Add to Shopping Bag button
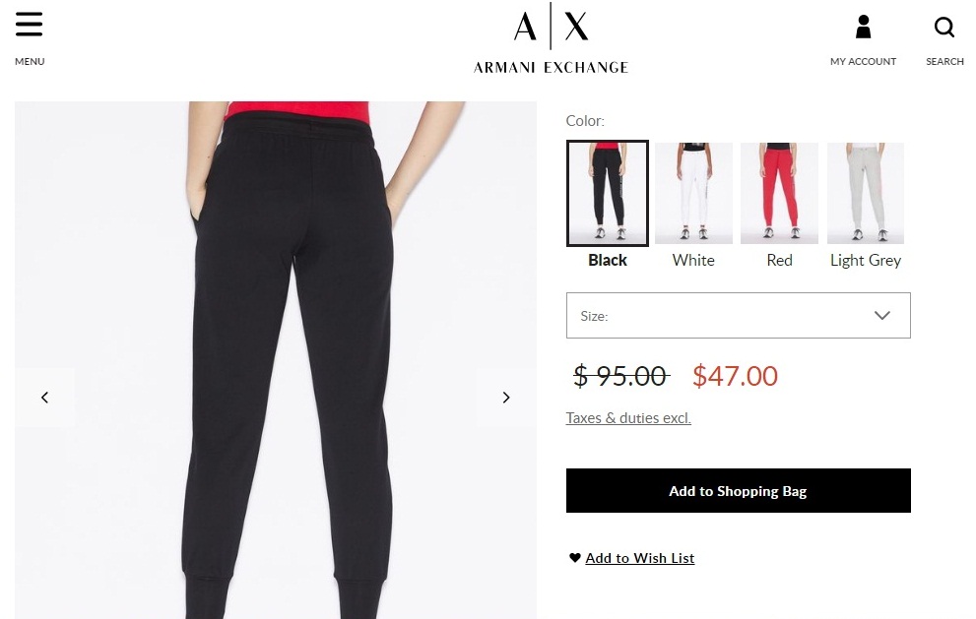 click(739, 491)
